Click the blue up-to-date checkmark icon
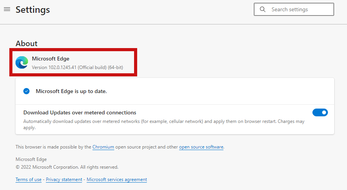Image resolution: width=347 pixels, height=190 pixels. coord(26,91)
